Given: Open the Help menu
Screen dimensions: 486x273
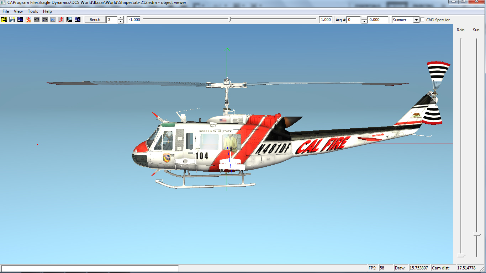Looking at the screenshot, I should (47, 11).
